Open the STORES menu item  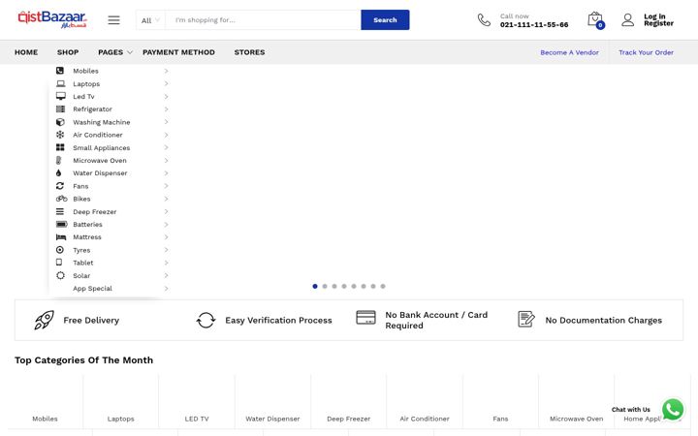tap(249, 52)
